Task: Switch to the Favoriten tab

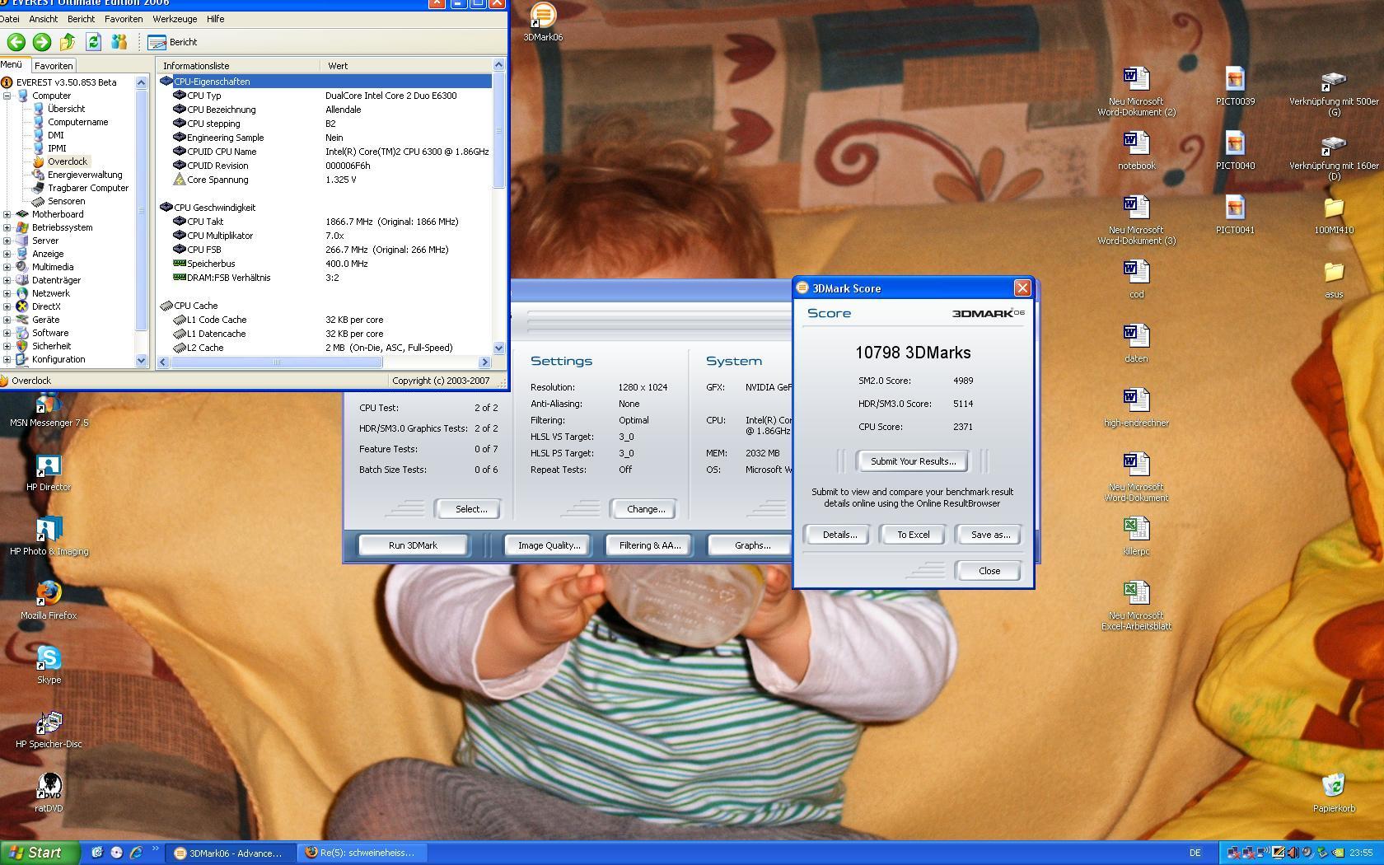Action: (54, 65)
